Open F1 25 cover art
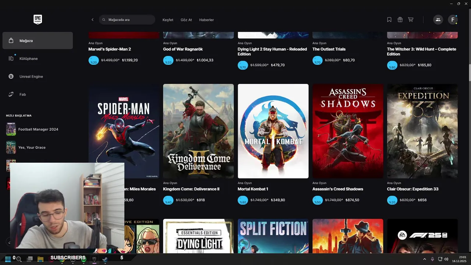The height and width of the screenshot is (265, 471). click(x=422, y=236)
